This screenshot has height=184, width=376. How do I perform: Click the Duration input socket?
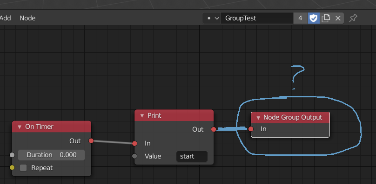coord(12,155)
